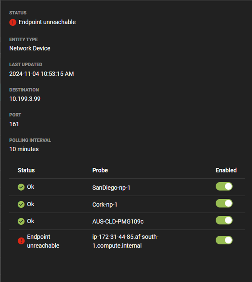Disable the SanDiego-np-1 probe toggle
Viewport: 252px width, 282px height.
[224, 186]
